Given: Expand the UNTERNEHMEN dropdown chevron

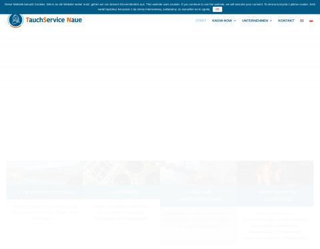Looking at the screenshot, I should pos(271,21).
